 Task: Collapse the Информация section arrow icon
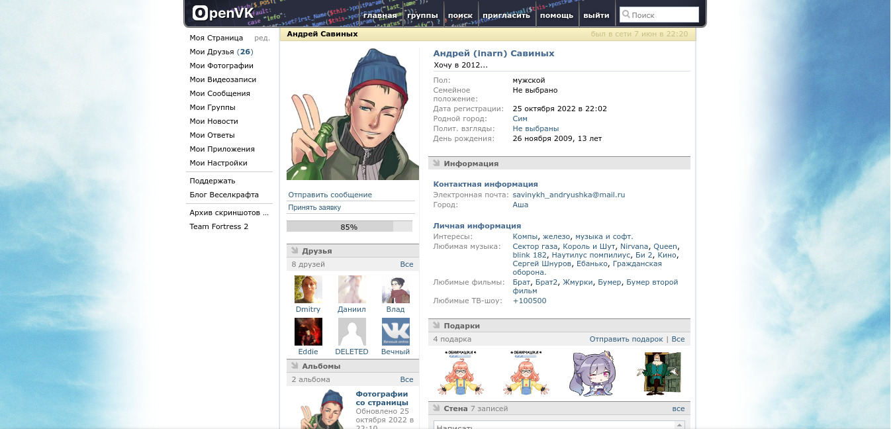pos(436,163)
